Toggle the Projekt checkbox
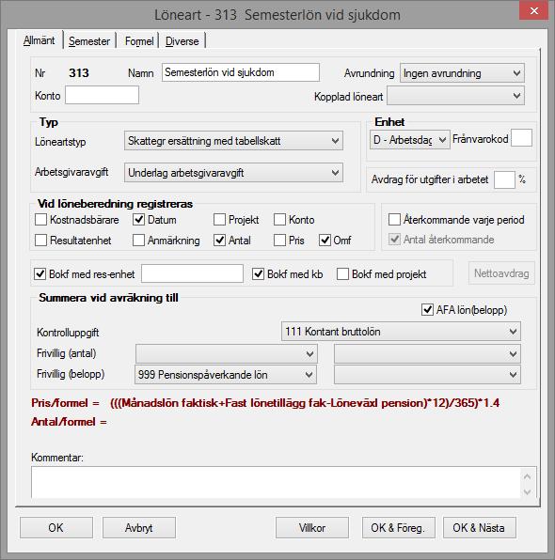This screenshot has height=560, width=555. [x=219, y=219]
